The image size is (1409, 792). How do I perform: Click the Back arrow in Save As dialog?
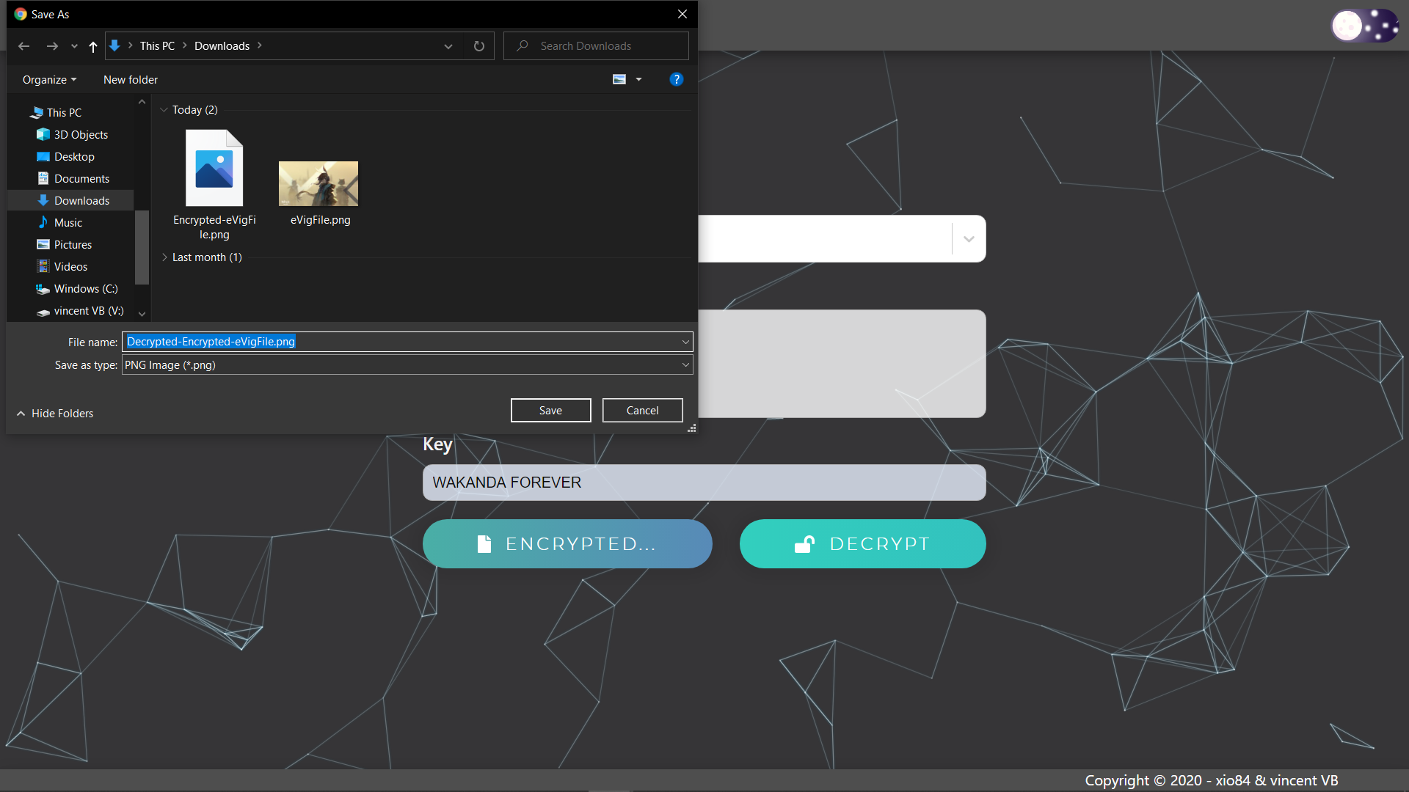[x=23, y=46]
